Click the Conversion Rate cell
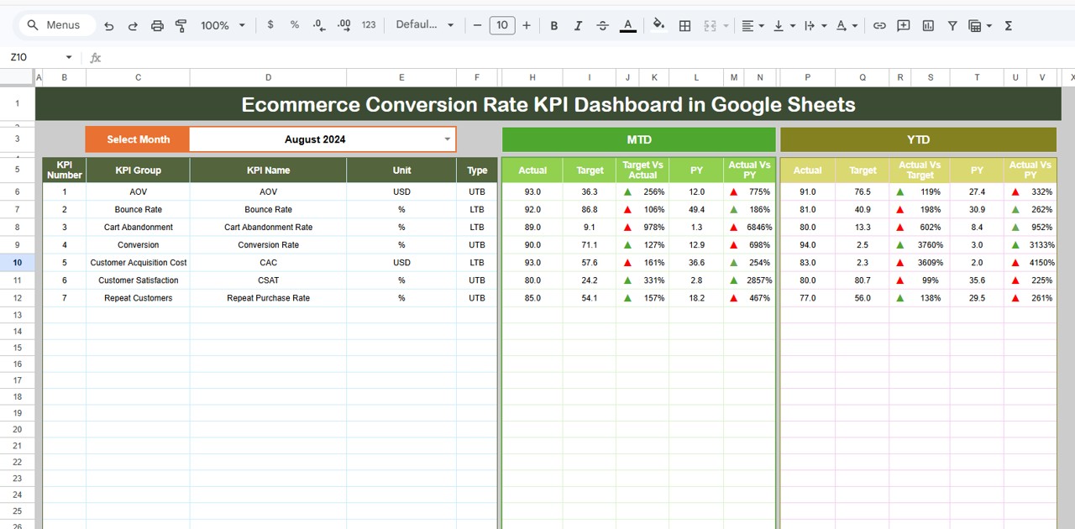 [268, 244]
